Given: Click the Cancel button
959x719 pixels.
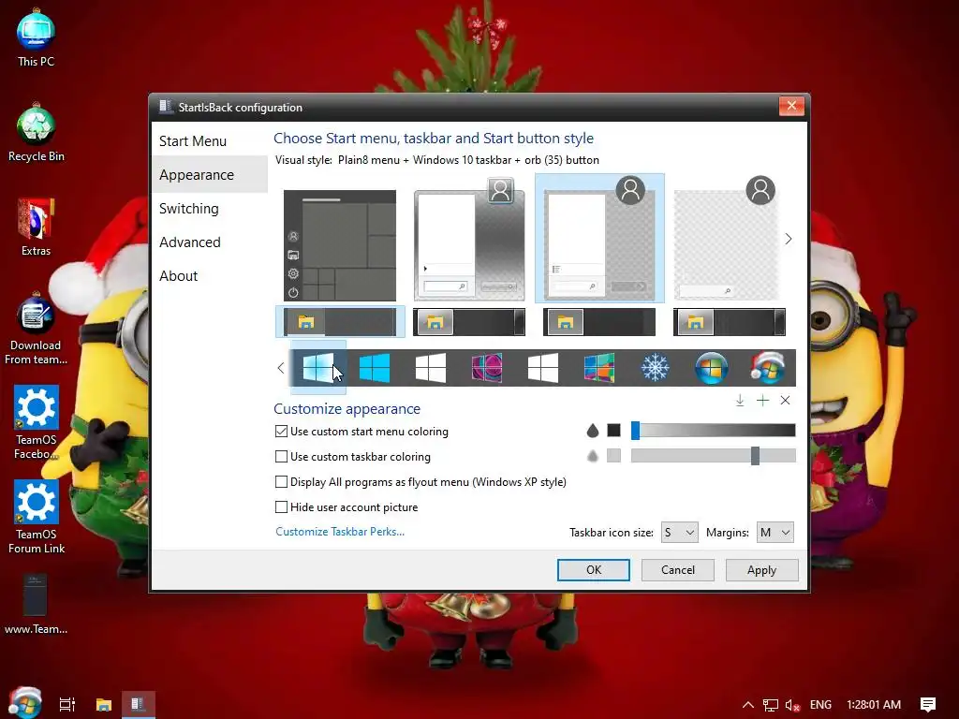Looking at the screenshot, I should tap(678, 570).
